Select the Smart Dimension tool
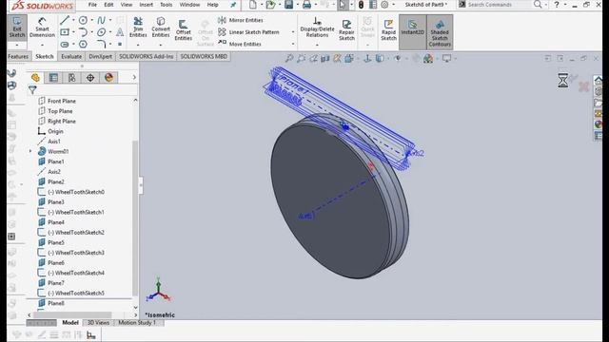Screen dimensions: 609x342 pyautogui.click(x=42, y=28)
